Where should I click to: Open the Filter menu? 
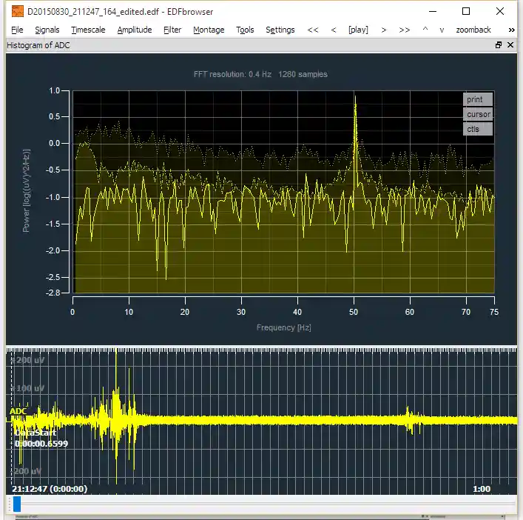pos(172,30)
